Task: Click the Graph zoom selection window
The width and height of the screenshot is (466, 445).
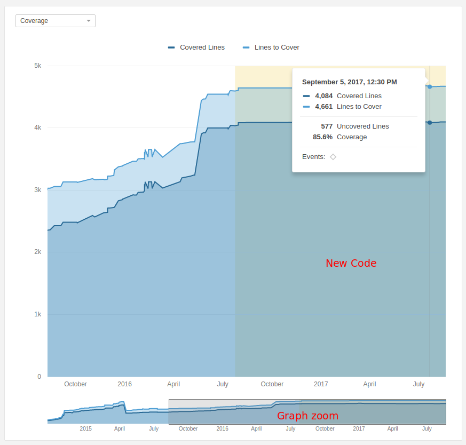Action: [x=307, y=412]
